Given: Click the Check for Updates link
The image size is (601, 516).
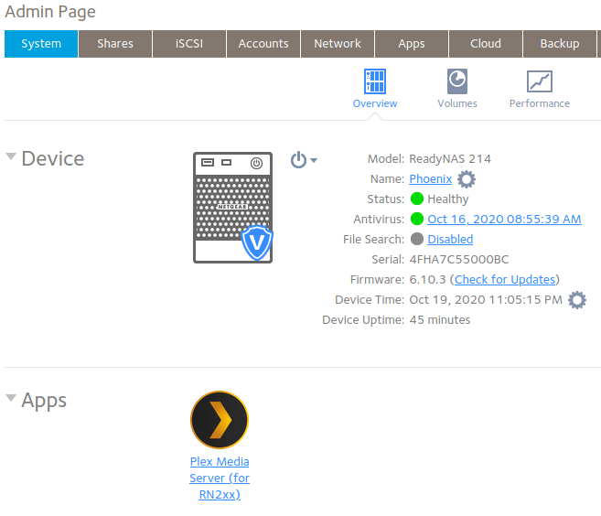Looking at the screenshot, I should point(504,280).
